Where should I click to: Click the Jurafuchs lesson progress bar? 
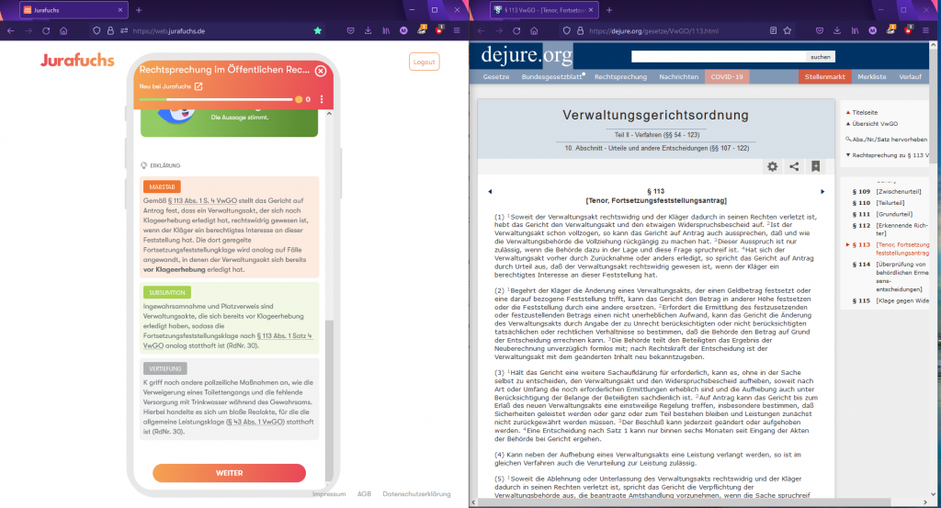coord(216,99)
